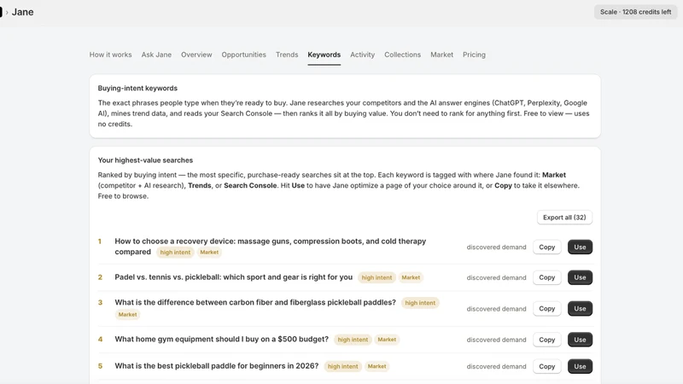Click the Jane breadcrumb title
The image size is (683, 384).
pyautogui.click(x=23, y=12)
